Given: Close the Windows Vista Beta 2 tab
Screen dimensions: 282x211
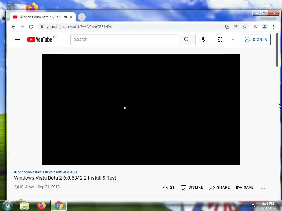Looking at the screenshot, I should coord(71,17).
